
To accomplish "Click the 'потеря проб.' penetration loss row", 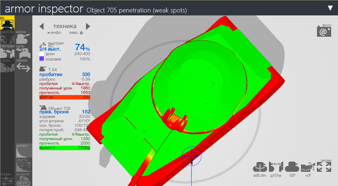I will [x=65, y=130].
